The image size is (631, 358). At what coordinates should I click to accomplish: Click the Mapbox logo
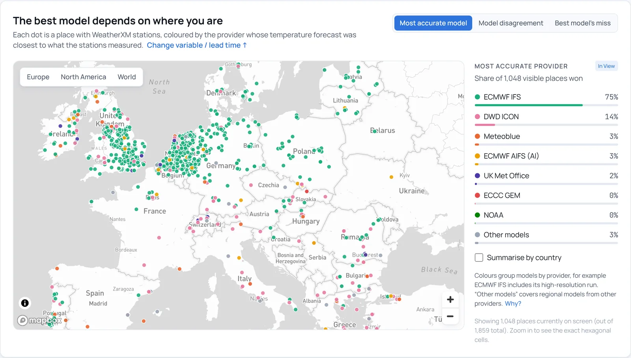[39, 321]
